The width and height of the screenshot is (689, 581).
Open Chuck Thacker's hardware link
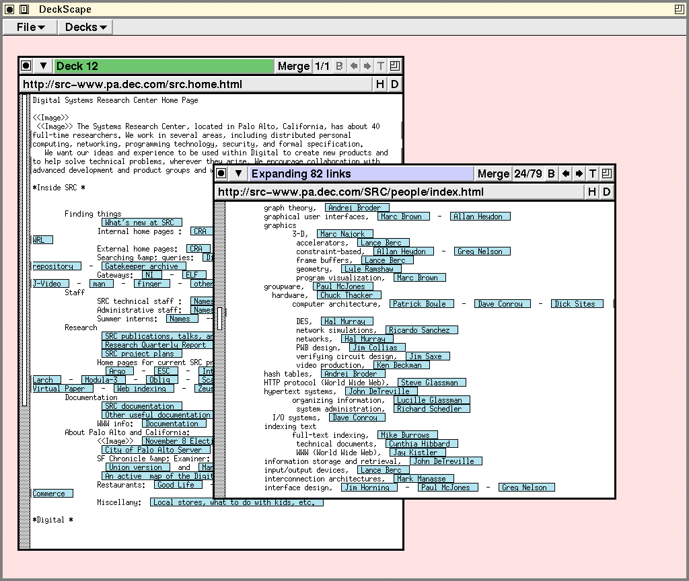pyautogui.click(x=349, y=295)
